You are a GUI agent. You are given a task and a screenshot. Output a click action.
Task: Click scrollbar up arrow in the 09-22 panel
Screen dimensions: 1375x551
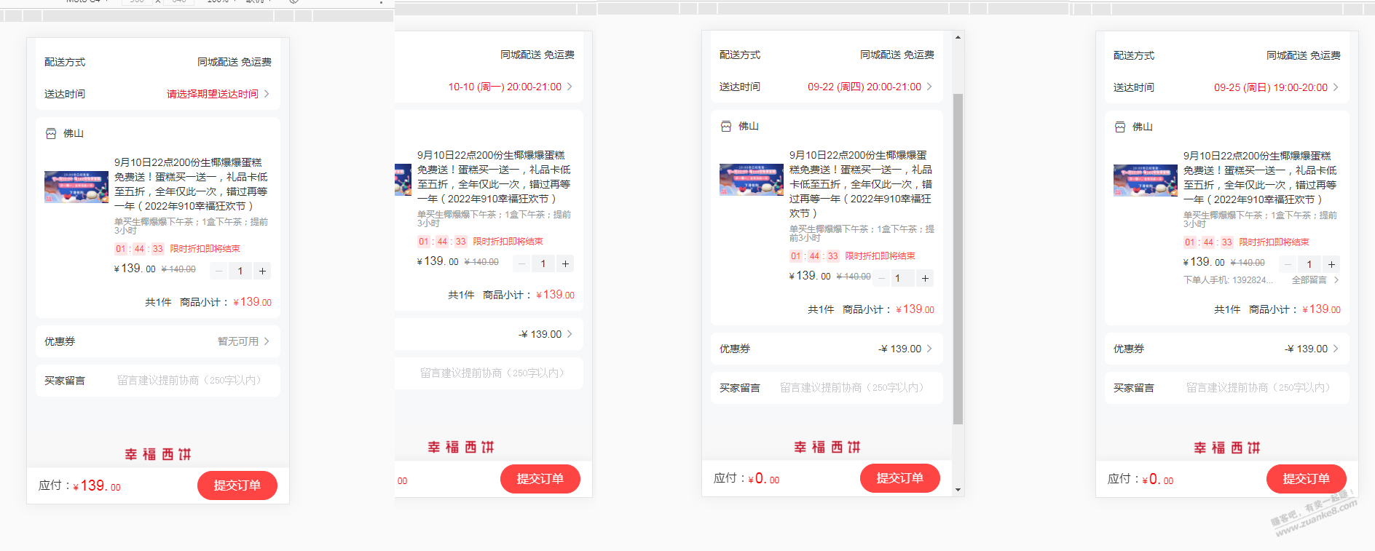(958, 37)
